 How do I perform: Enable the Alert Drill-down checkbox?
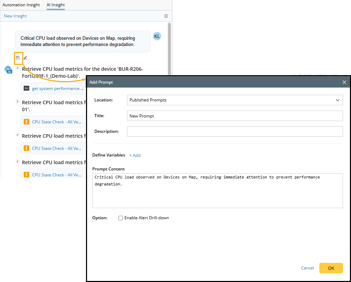tap(121, 218)
